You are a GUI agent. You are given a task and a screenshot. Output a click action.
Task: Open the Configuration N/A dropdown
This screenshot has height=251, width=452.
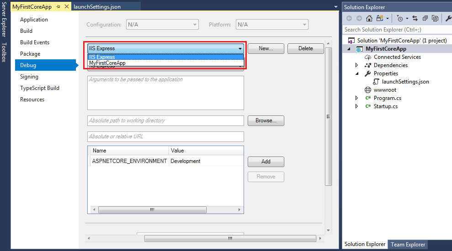pyautogui.click(x=162, y=25)
